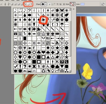The image size is (106, 104).
Task: Pick the bass clef shape
Action: (29, 10)
